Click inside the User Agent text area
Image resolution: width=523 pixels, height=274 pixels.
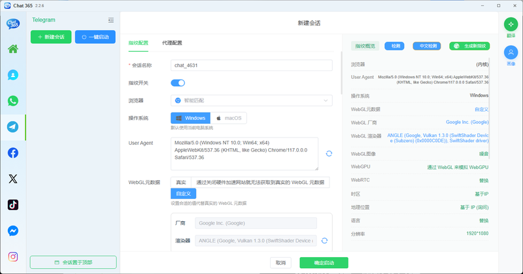point(245,154)
